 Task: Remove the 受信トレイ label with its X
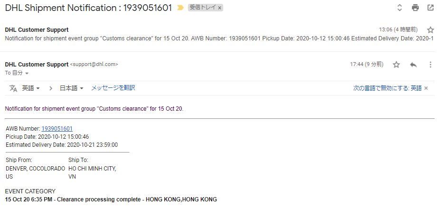220,8
